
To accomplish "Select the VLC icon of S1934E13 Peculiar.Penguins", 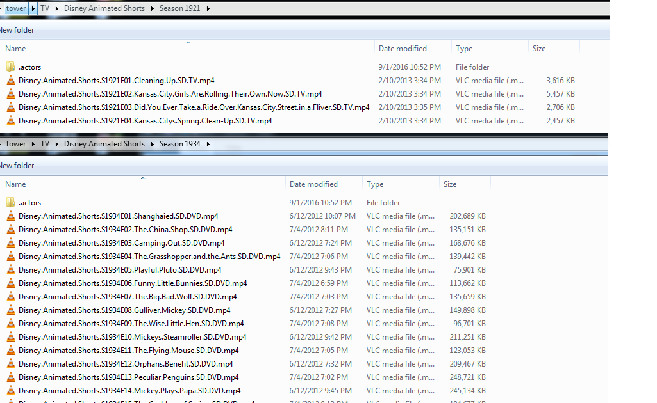I will coord(11,377).
